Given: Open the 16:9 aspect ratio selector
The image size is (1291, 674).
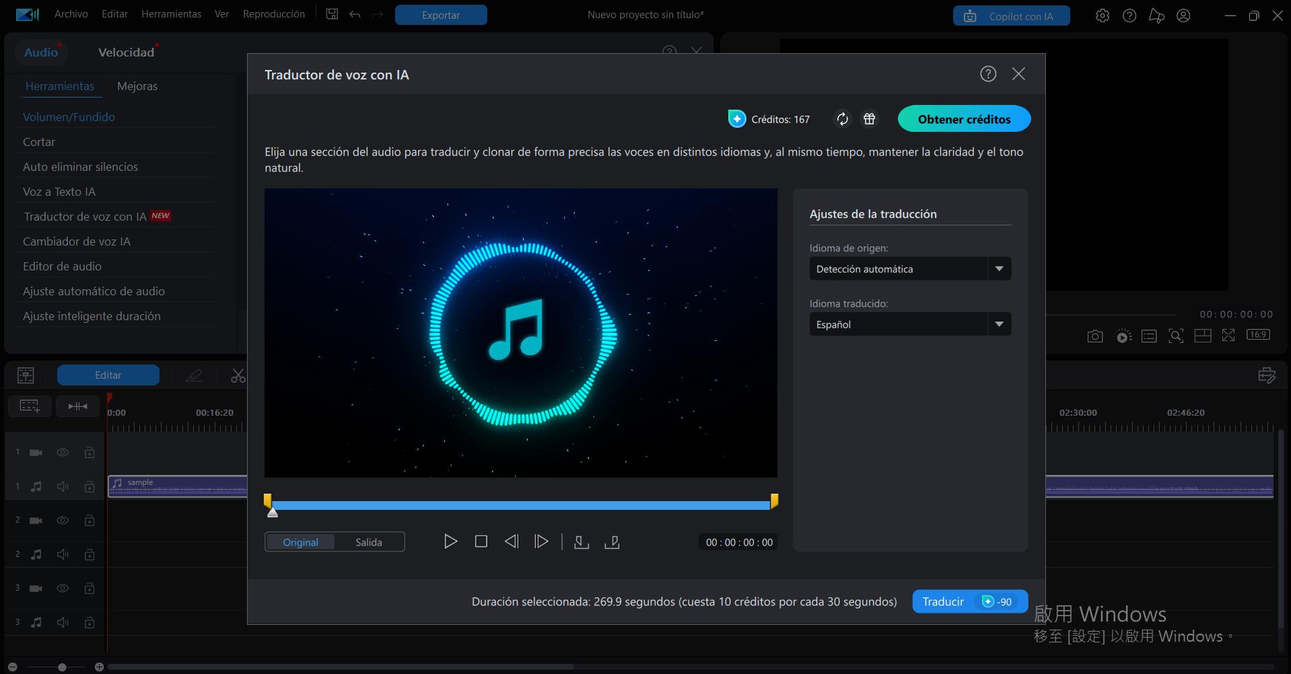Looking at the screenshot, I should [x=1258, y=334].
